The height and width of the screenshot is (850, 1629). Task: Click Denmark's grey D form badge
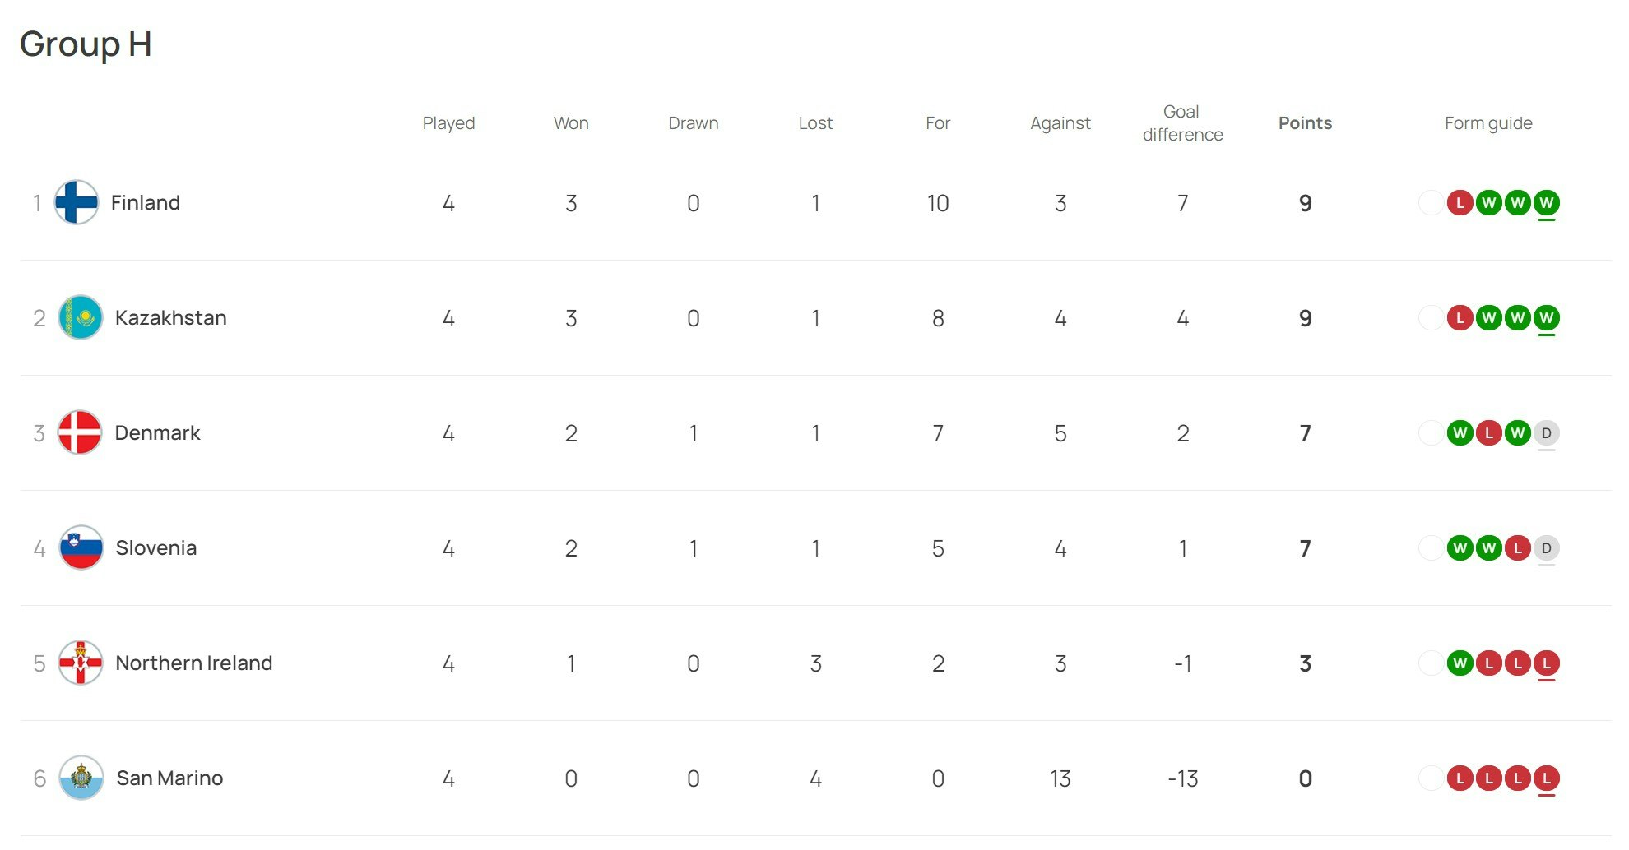point(1546,432)
